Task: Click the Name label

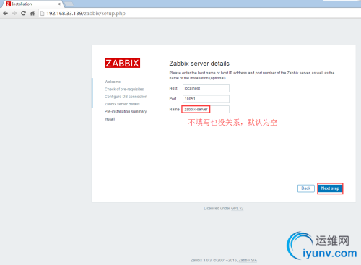Action: (x=174, y=109)
